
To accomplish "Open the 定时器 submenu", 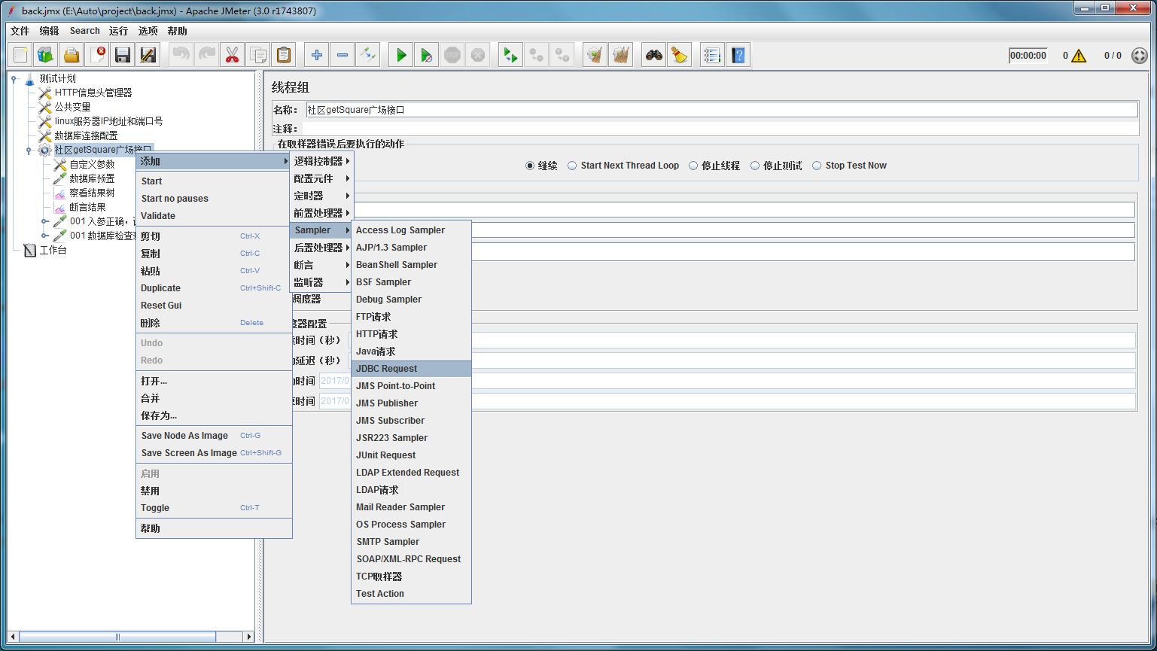I will click(321, 196).
